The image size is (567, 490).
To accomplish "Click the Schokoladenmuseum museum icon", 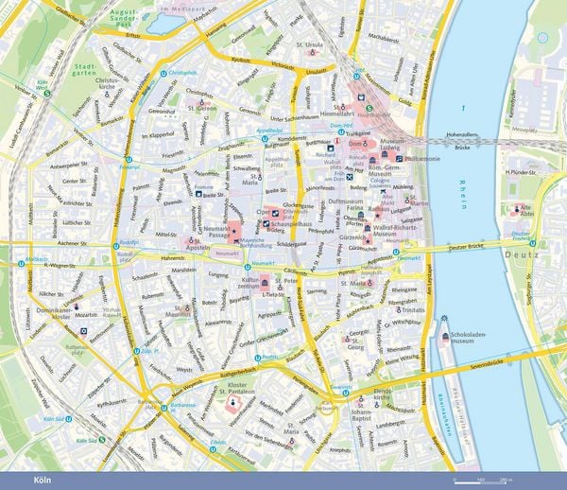I will point(445,336).
